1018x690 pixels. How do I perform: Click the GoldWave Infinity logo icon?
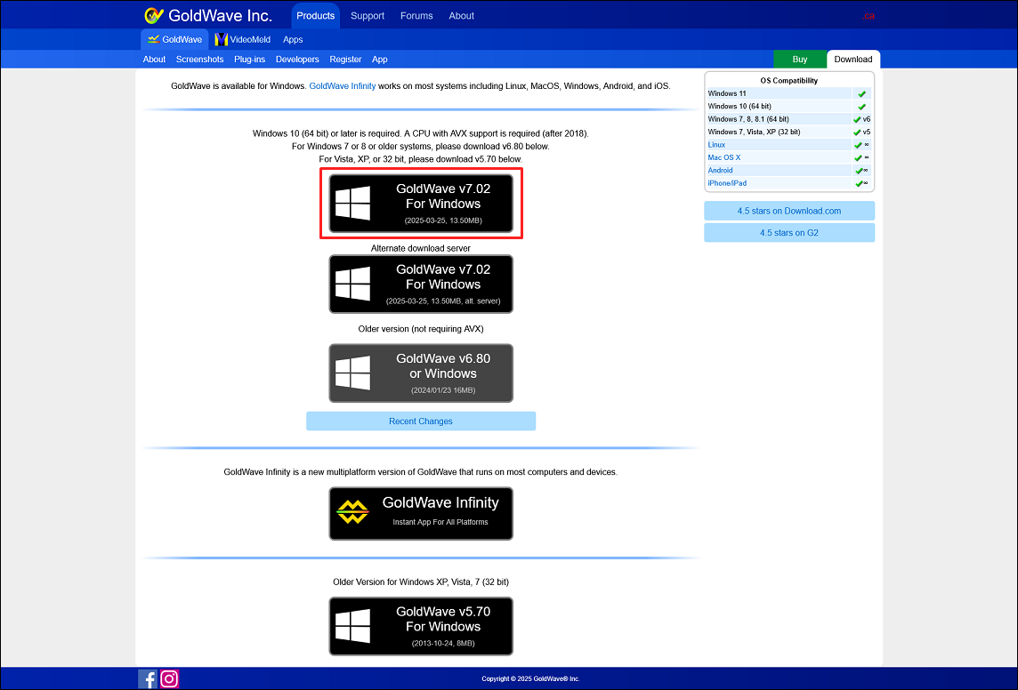point(352,511)
